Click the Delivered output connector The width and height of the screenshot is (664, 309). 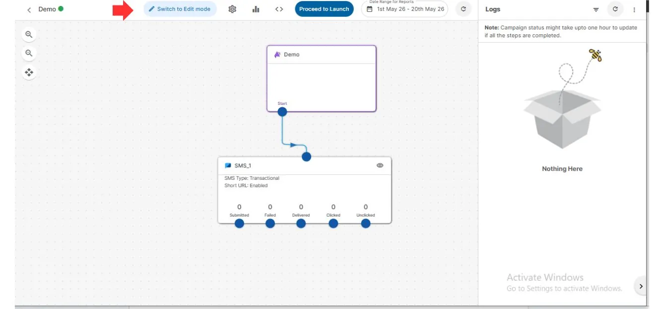click(x=301, y=224)
